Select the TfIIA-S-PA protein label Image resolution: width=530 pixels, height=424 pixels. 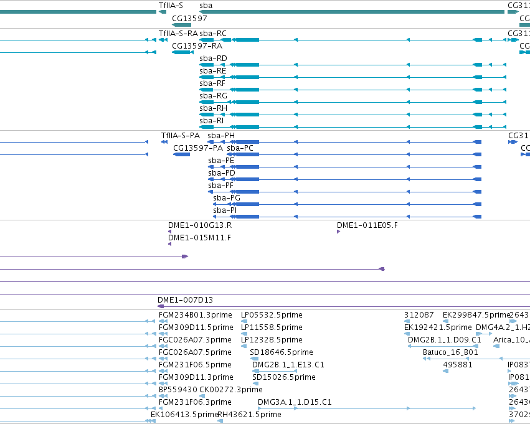[181, 136]
